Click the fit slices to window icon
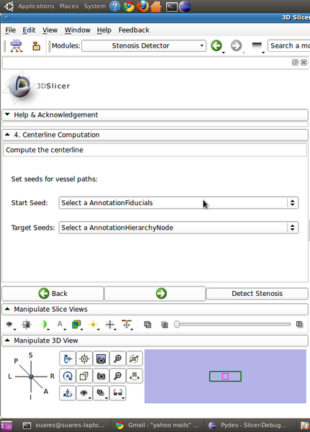 point(27,325)
